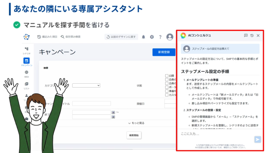Open リスト in the sidebar

pyautogui.click(x=26, y=86)
